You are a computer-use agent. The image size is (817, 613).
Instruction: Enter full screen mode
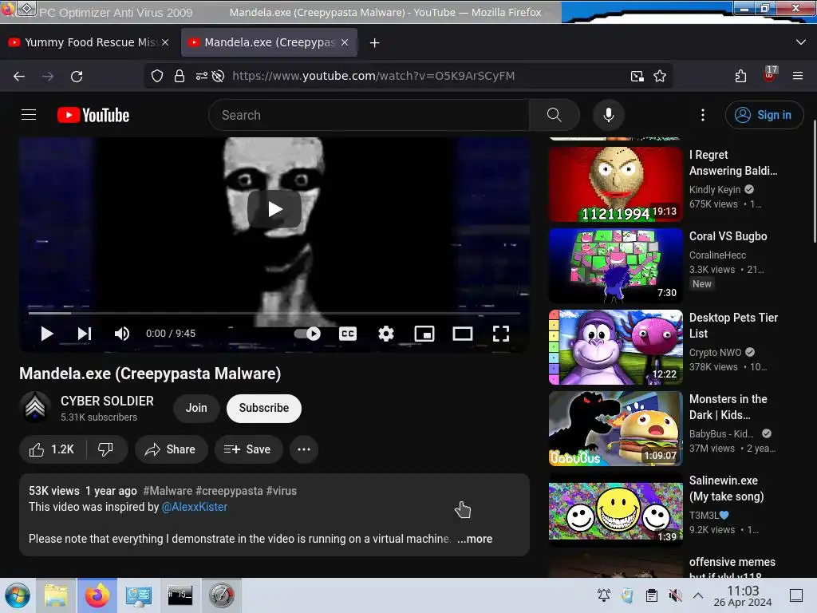click(501, 334)
